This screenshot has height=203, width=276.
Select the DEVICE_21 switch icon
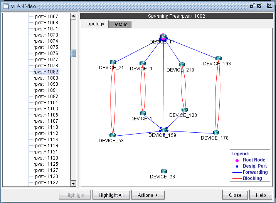113,62
